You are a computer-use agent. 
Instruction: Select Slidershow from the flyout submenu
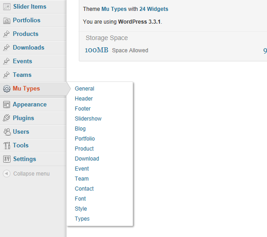[88, 119]
